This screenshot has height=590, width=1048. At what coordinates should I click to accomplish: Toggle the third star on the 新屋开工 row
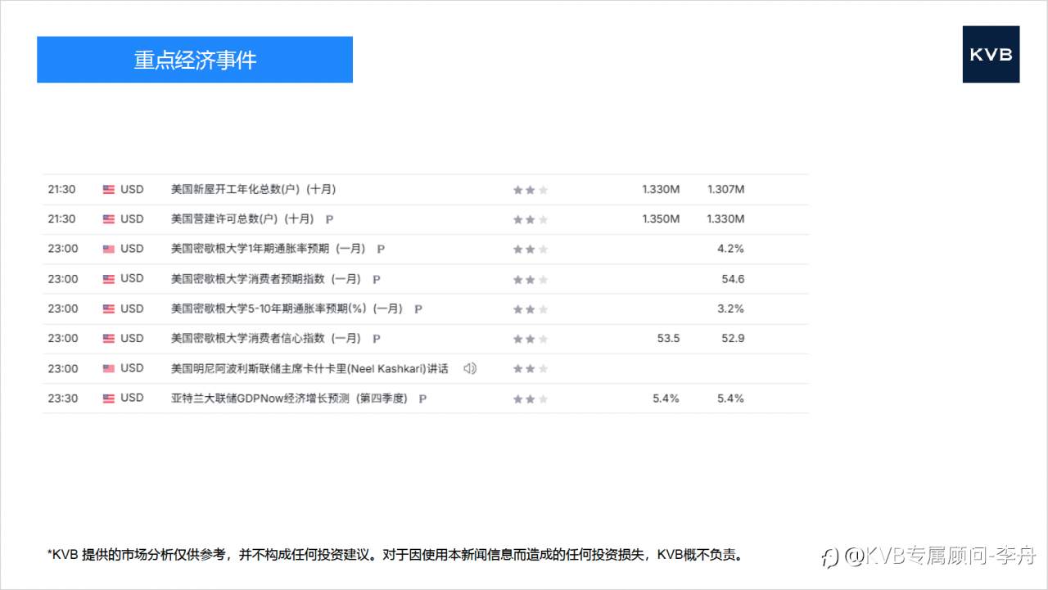tap(542, 189)
